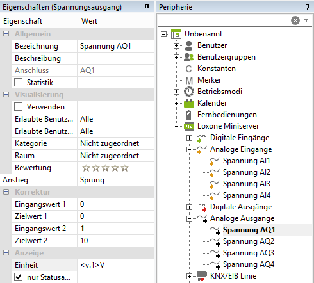The image size is (314, 283).
Task: Expand the Benutzergruppen tree node
Action: (x=176, y=57)
